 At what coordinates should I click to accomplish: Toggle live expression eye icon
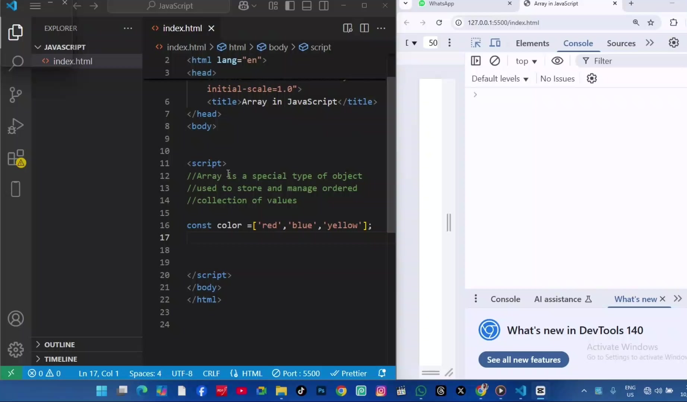pyautogui.click(x=557, y=61)
